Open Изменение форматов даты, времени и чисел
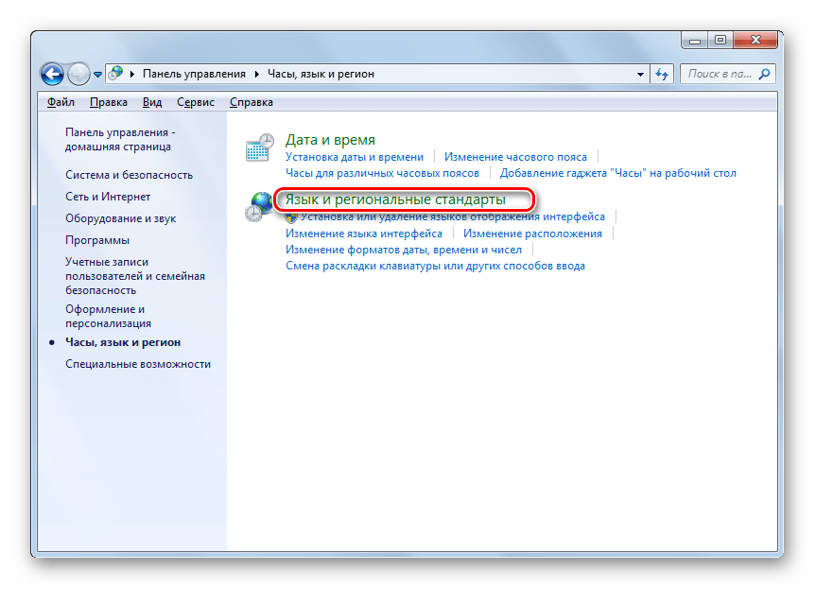 tap(404, 250)
